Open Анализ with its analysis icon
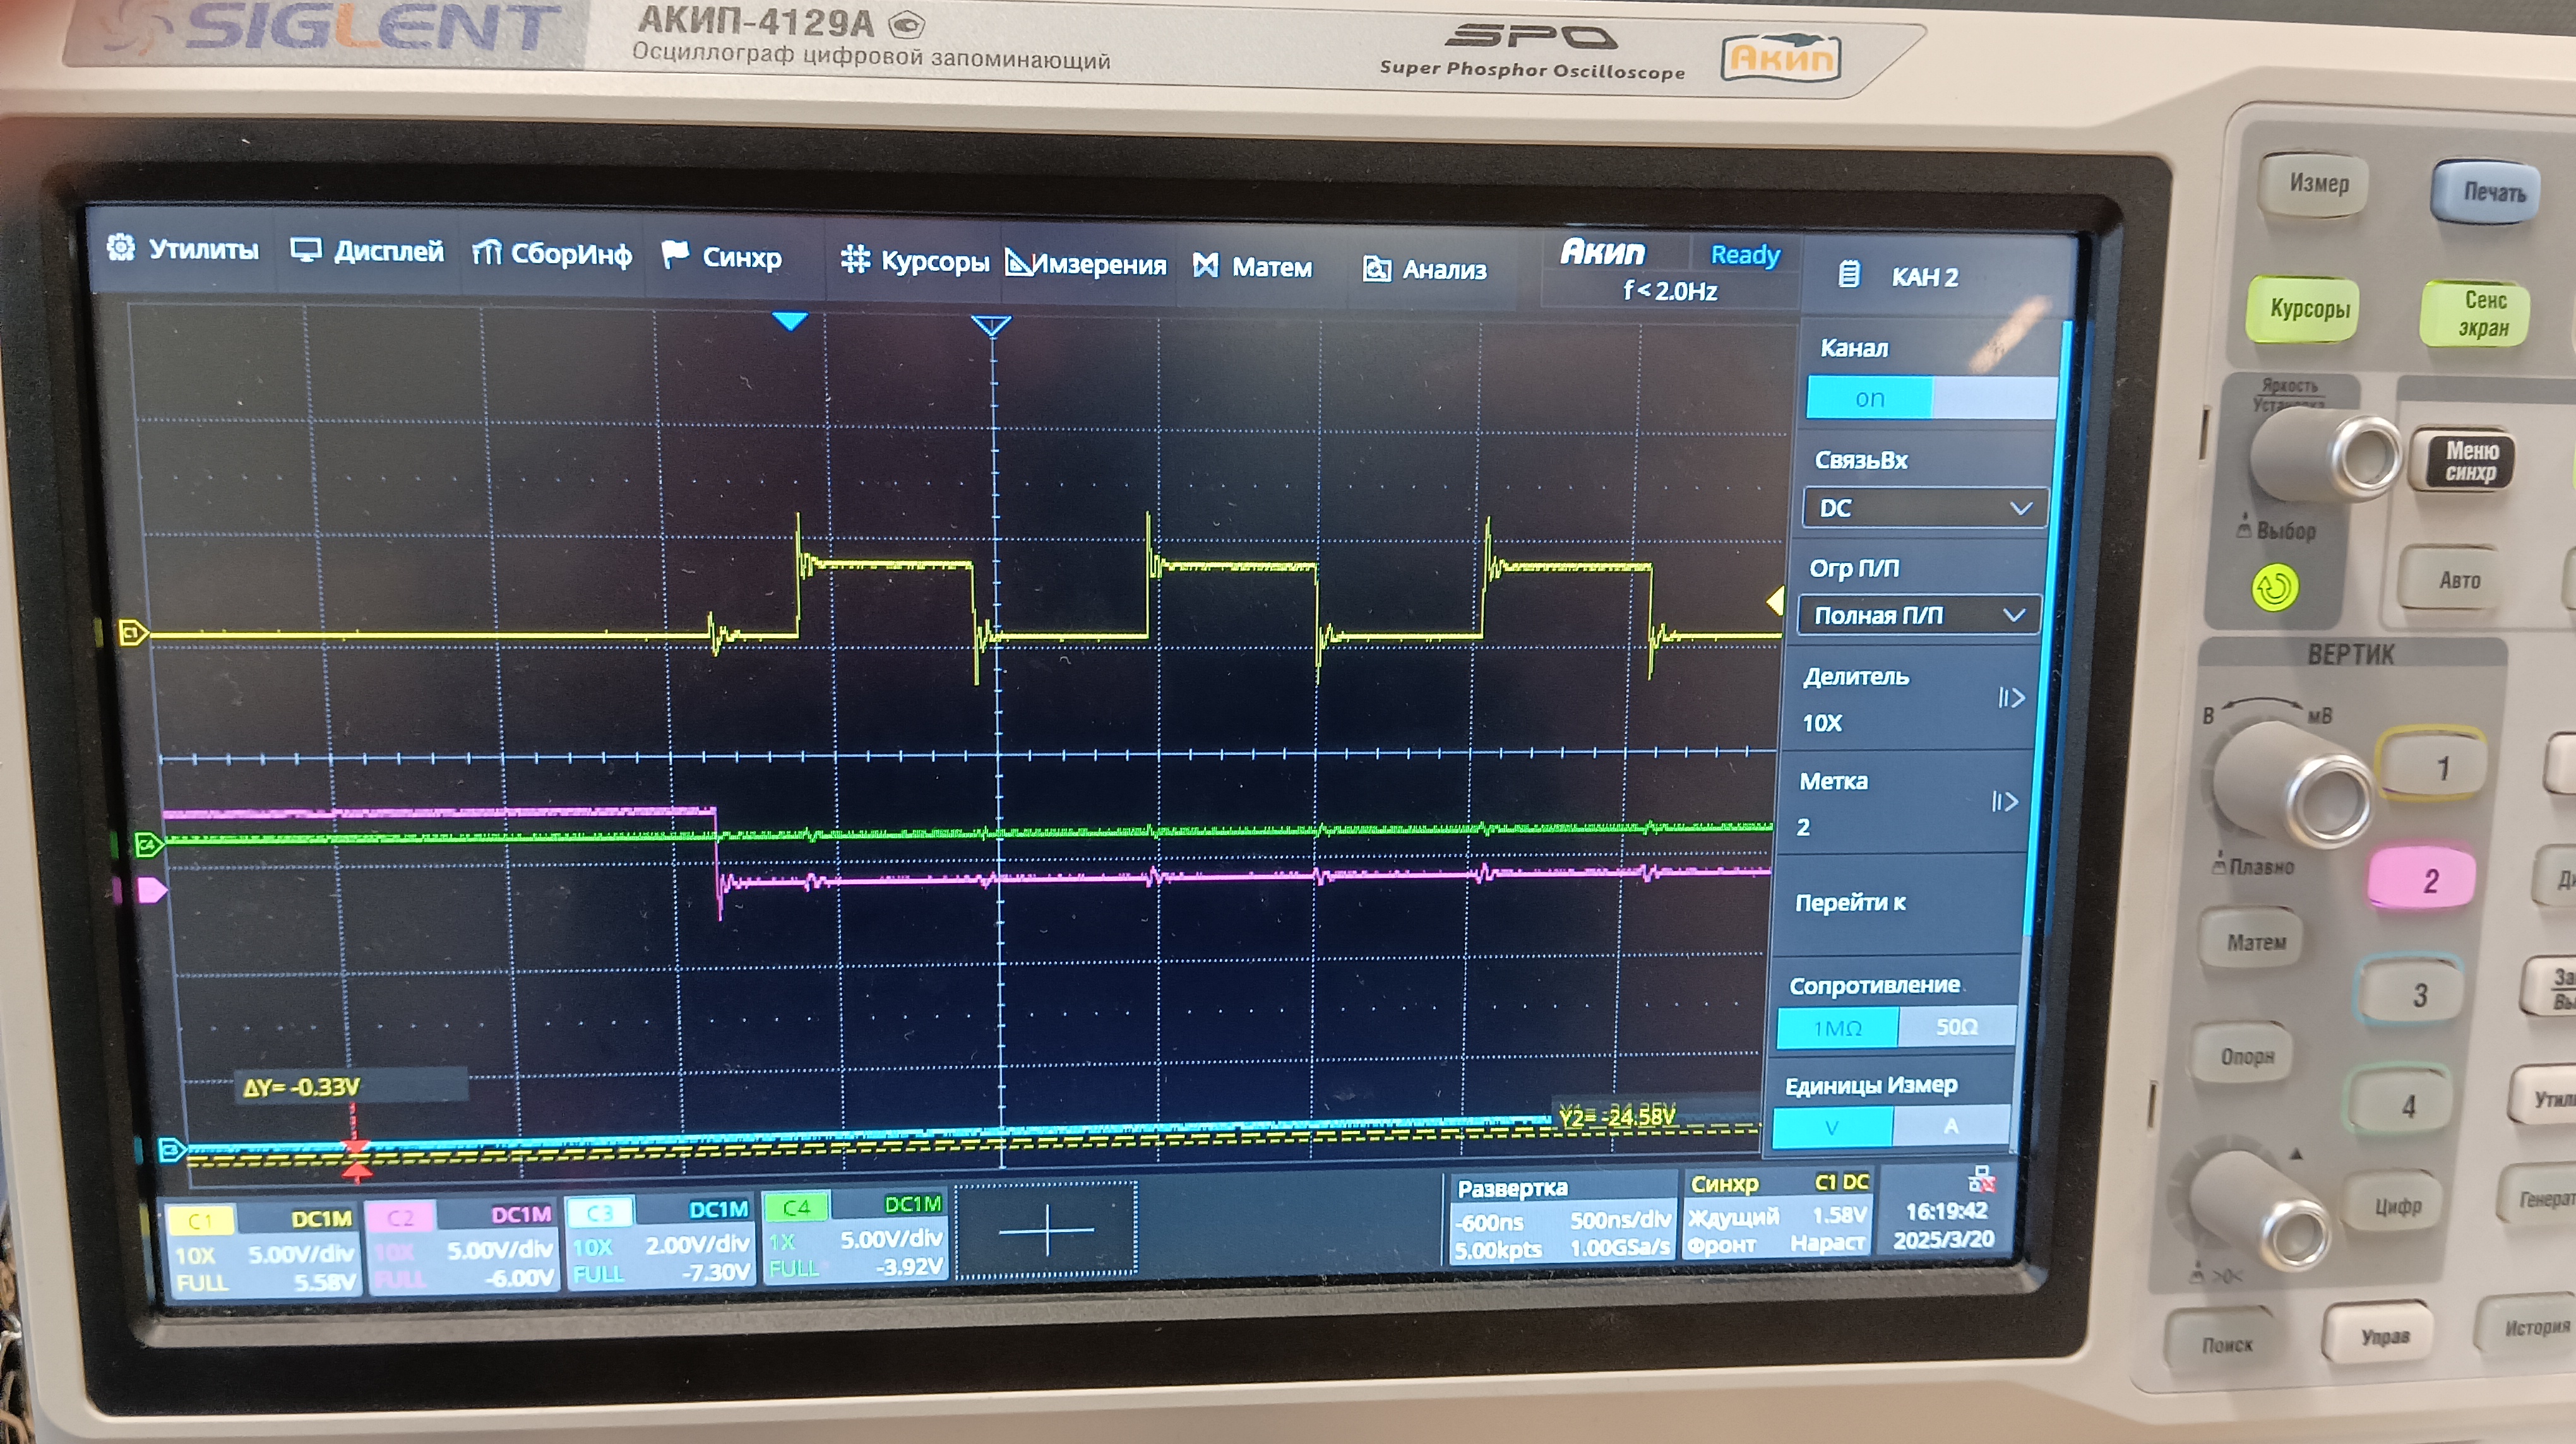The width and height of the screenshot is (2576, 1444). click(x=1376, y=268)
